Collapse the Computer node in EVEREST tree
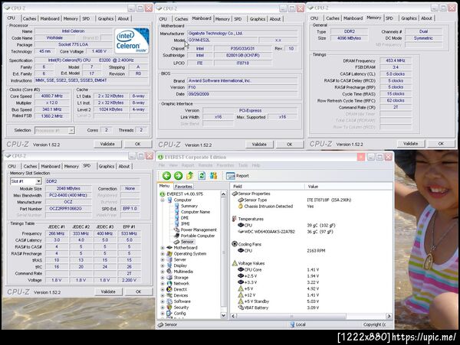460x345 pixels. tap(163, 200)
